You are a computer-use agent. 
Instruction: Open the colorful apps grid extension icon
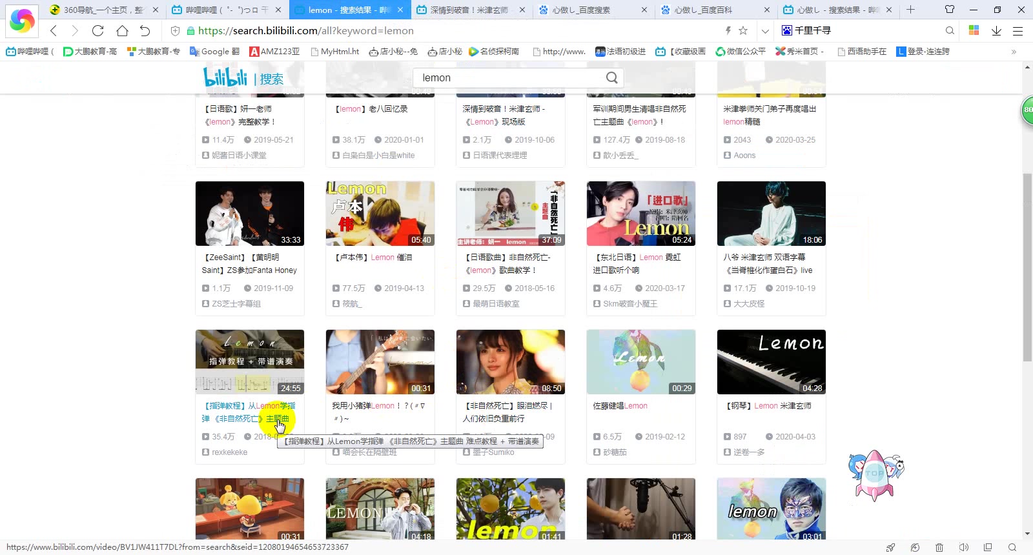[974, 30]
